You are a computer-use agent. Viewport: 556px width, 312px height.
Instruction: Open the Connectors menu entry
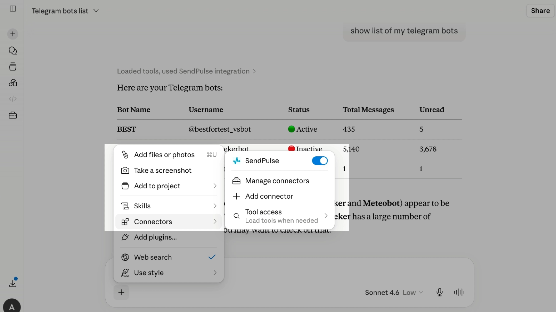169,222
